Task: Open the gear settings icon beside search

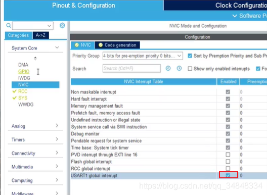Action: (x=62, y=26)
